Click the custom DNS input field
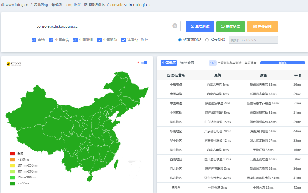This screenshot has width=308, height=193. coord(253,40)
